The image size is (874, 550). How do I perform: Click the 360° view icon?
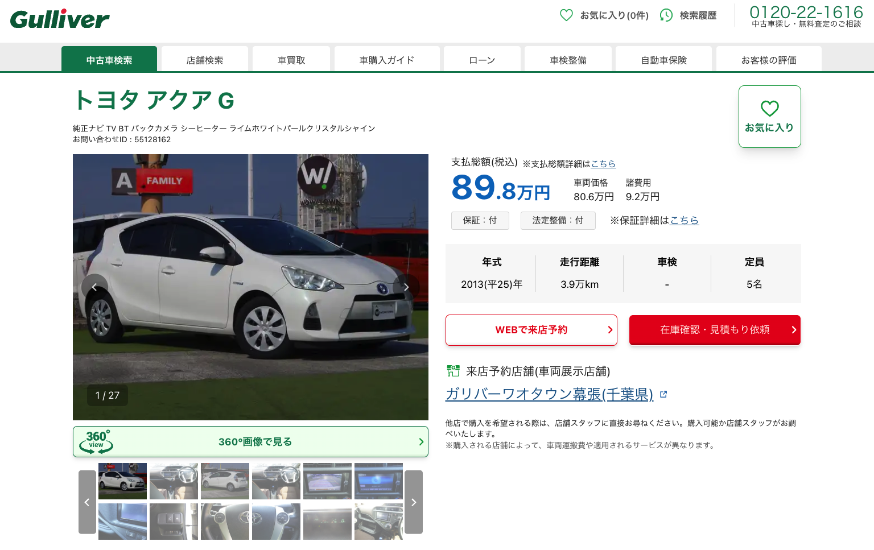tap(96, 442)
